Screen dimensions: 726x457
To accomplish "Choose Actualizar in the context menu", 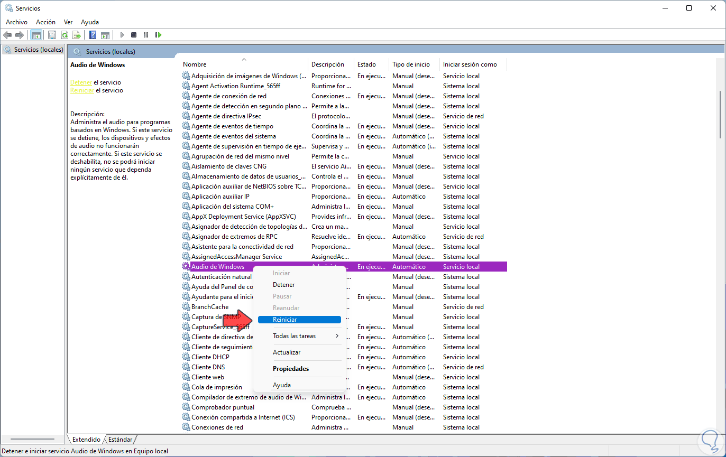I will coord(299,352).
